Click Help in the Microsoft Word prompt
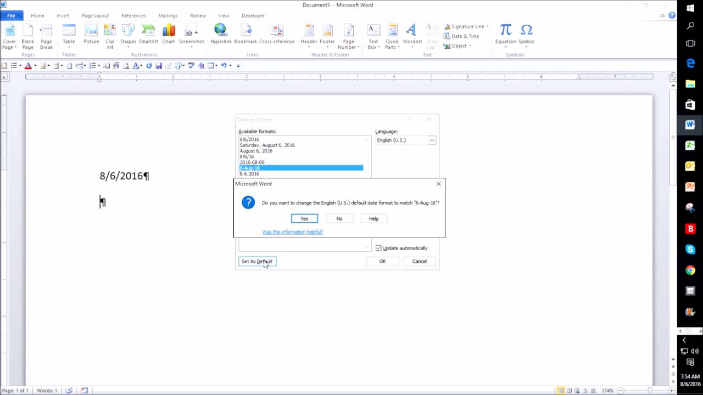703x395 pixels. (x=373, y=218)
